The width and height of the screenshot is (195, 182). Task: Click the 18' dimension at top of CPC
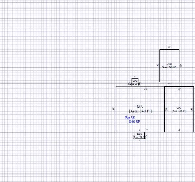point(179,89)
